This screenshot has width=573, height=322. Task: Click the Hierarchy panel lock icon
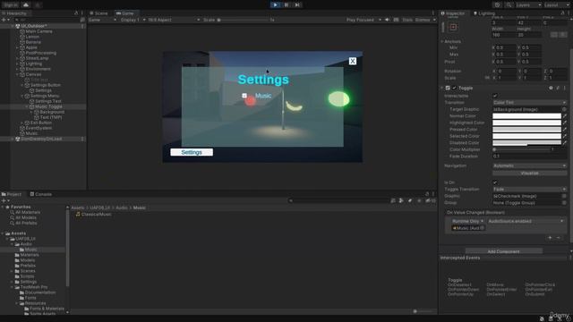tap(76, 13)
